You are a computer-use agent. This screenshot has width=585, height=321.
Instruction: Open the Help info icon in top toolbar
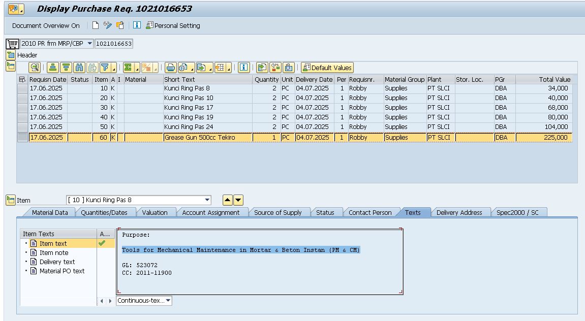coord(137,25)
